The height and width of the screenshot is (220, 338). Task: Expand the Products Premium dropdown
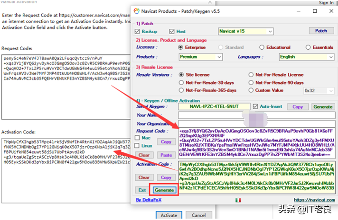pos(201,57)
